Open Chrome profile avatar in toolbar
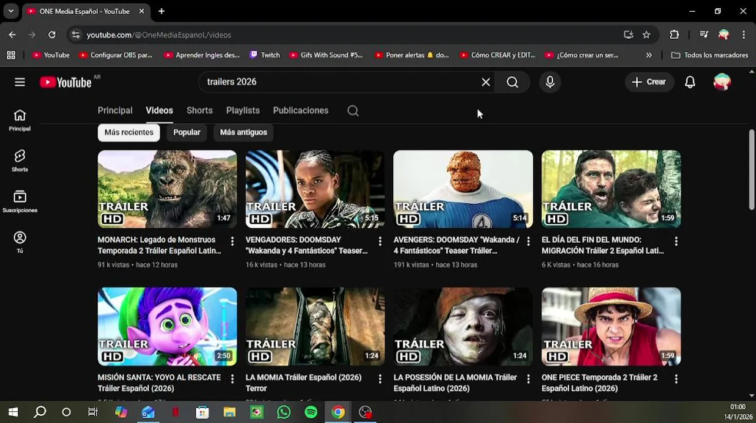This screenshot has height=423, width=756. (724, 35)
